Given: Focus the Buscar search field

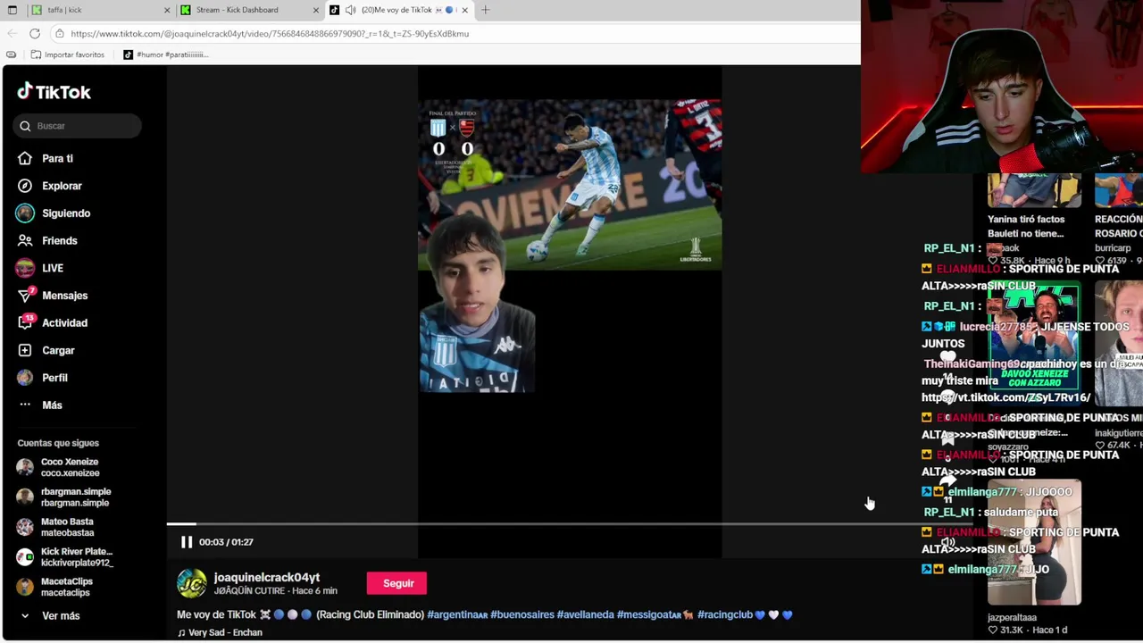Looking at the screenshot, I should [78, 126].
